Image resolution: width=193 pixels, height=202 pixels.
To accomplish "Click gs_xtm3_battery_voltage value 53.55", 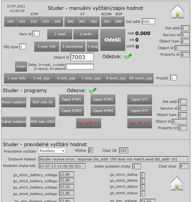I will click(67, 187).
